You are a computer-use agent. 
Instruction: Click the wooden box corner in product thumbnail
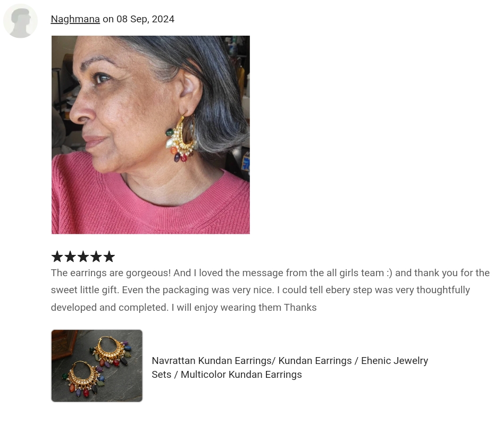point(64,344)
